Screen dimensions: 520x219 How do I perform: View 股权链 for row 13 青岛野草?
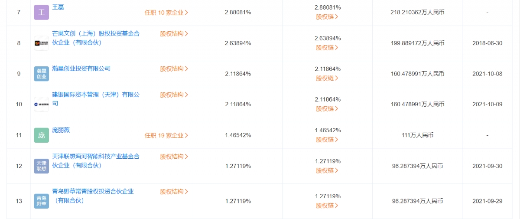[x=327, y=206]
